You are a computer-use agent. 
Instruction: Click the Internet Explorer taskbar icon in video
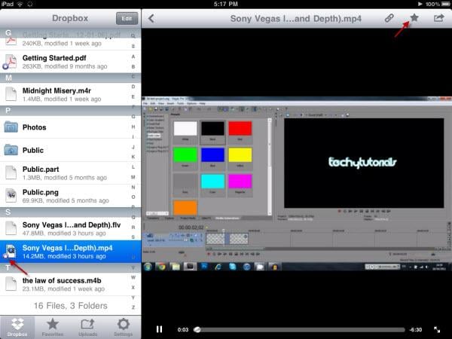[x=218, y=267]
